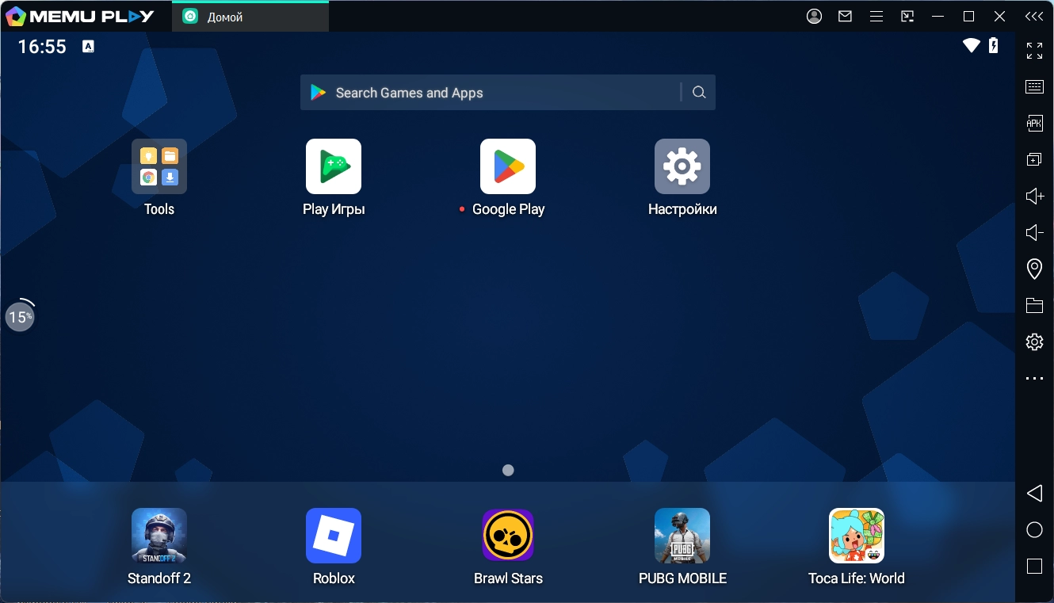Collapse the right sidebar with triple chevron
The height and width of the screenshot is (603, 1054).
[x=1034, y=16]
